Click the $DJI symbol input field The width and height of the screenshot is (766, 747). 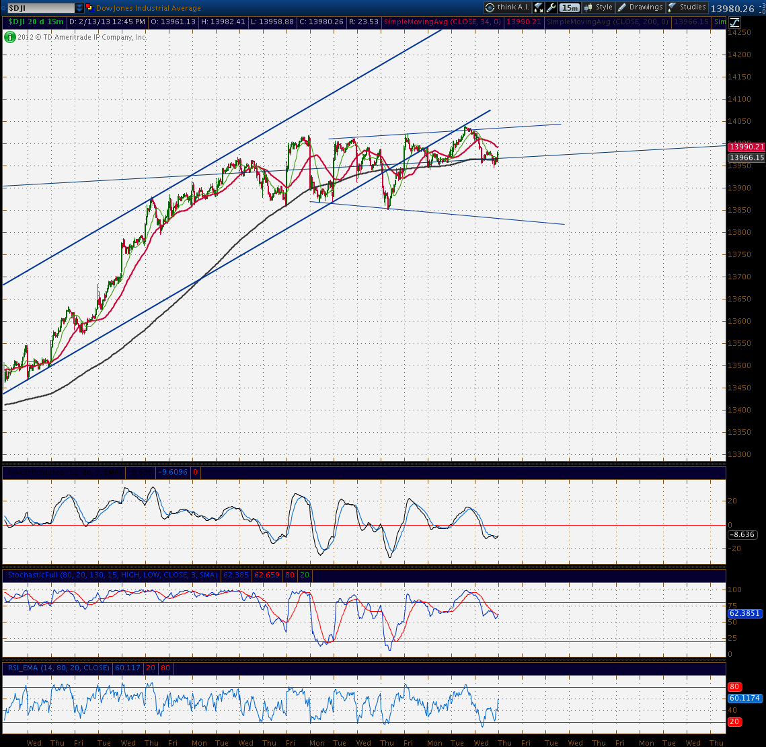(x=40, y=8)
